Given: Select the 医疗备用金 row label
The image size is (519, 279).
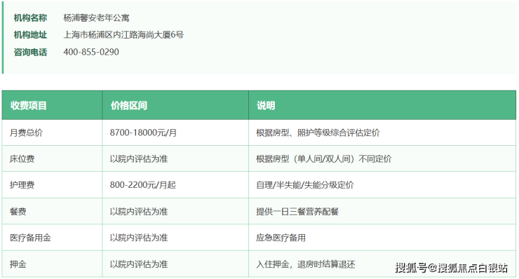Looking at the screenshot, I should pos(30,238).
